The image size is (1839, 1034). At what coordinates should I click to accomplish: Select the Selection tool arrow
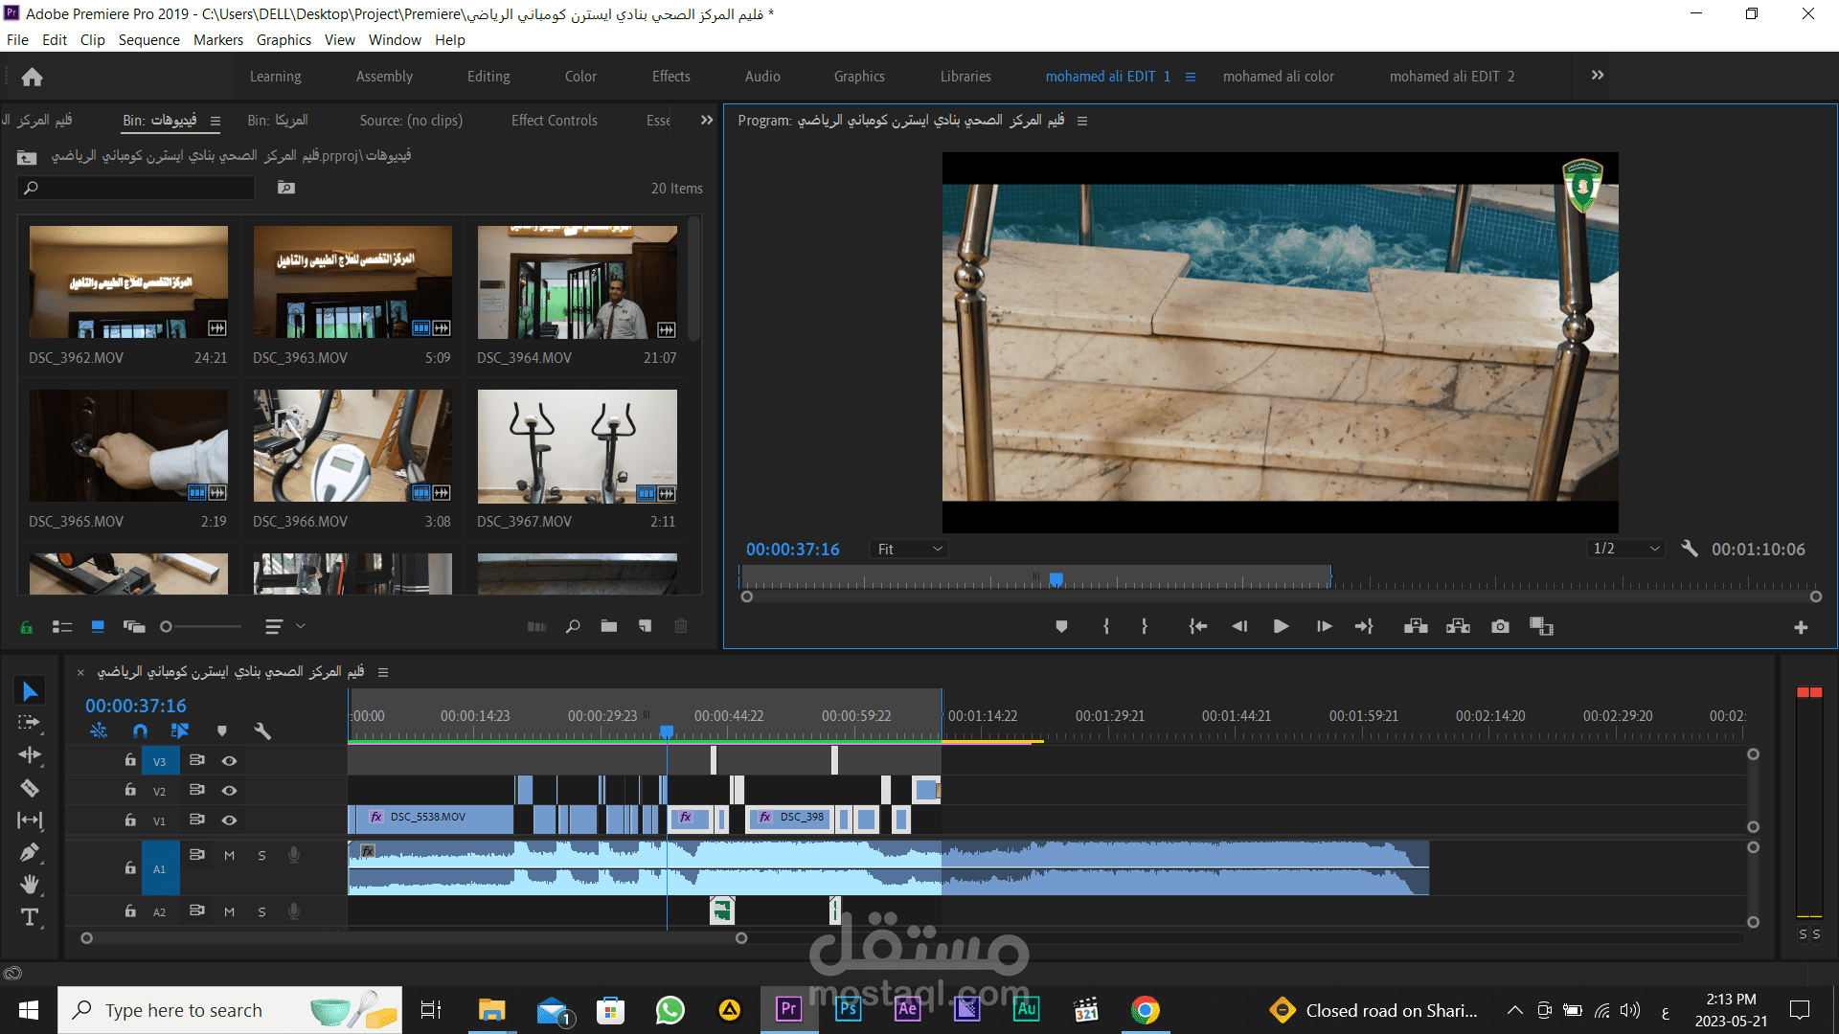pos(30,691)
